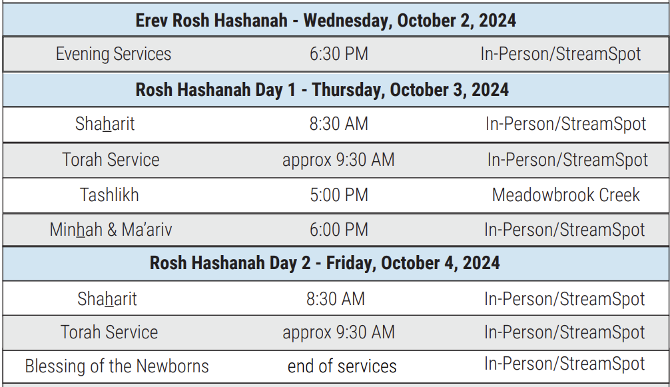
Task: Select the 5:00 PM Tashlikh time
Action: (339, 195)
